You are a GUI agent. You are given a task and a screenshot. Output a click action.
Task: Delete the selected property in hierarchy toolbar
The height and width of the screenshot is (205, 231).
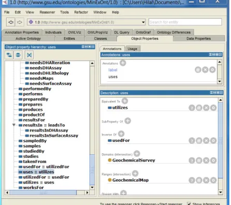(x=29, y=55)
